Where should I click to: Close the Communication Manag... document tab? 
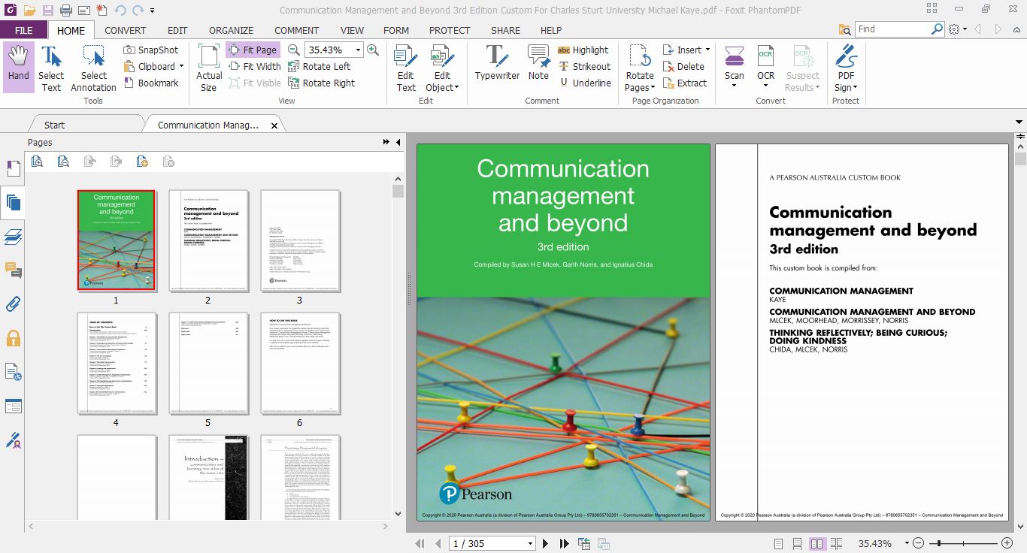coord(274,125)
